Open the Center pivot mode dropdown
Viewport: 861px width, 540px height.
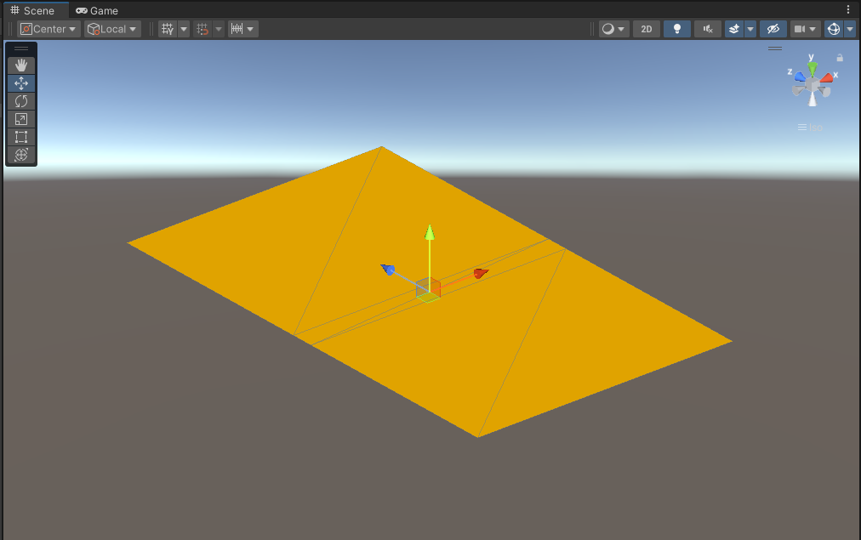[x=48, y=28]
